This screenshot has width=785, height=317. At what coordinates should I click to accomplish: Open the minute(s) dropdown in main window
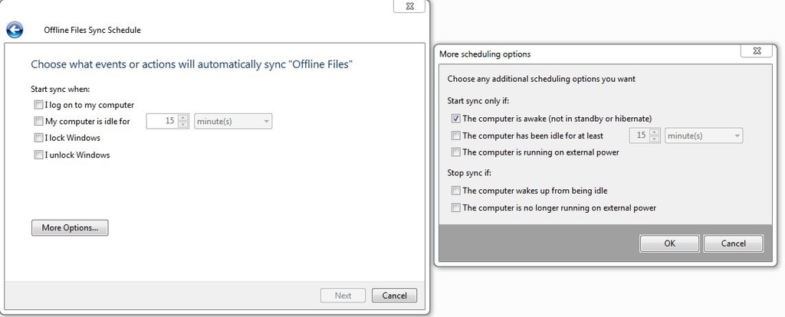pos(233,121)
